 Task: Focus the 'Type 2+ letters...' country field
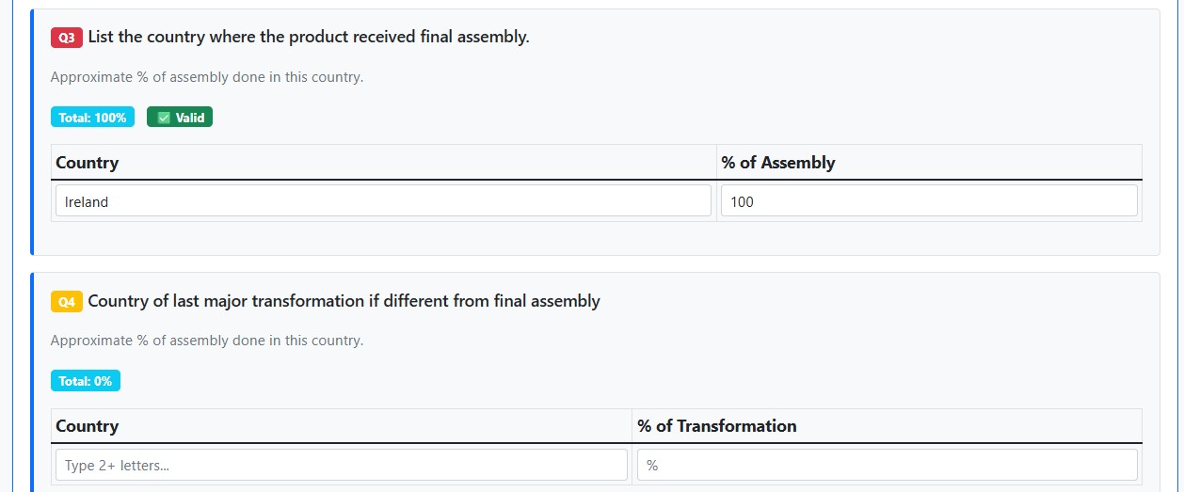(x=341, y=465)
